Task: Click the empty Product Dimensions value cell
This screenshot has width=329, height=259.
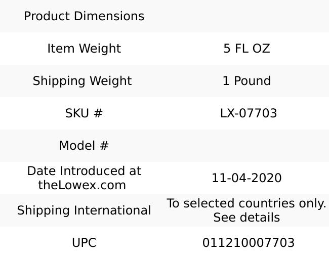Action: tap(246, 16)
